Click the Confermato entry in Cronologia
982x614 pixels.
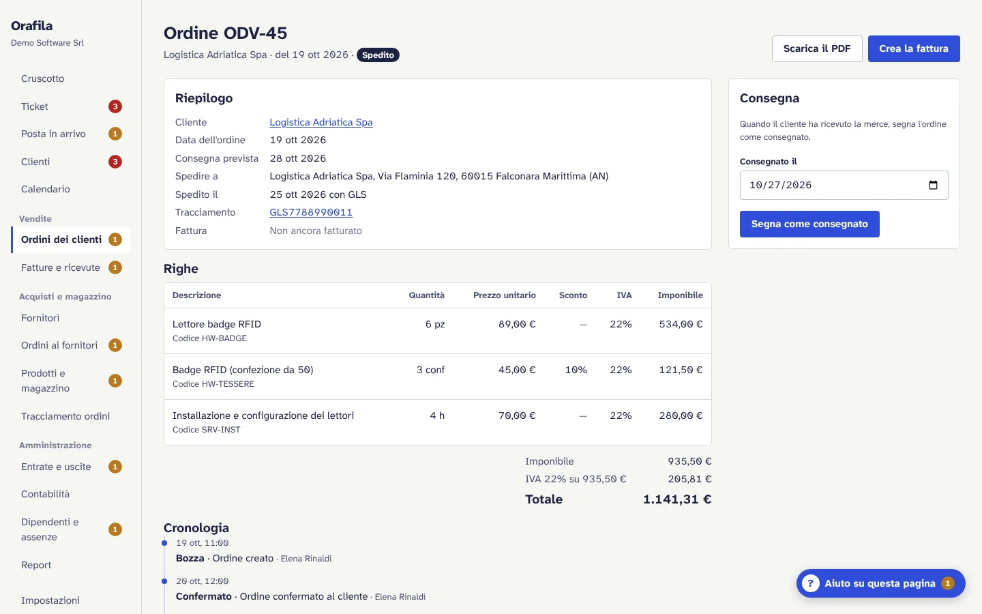301,596
